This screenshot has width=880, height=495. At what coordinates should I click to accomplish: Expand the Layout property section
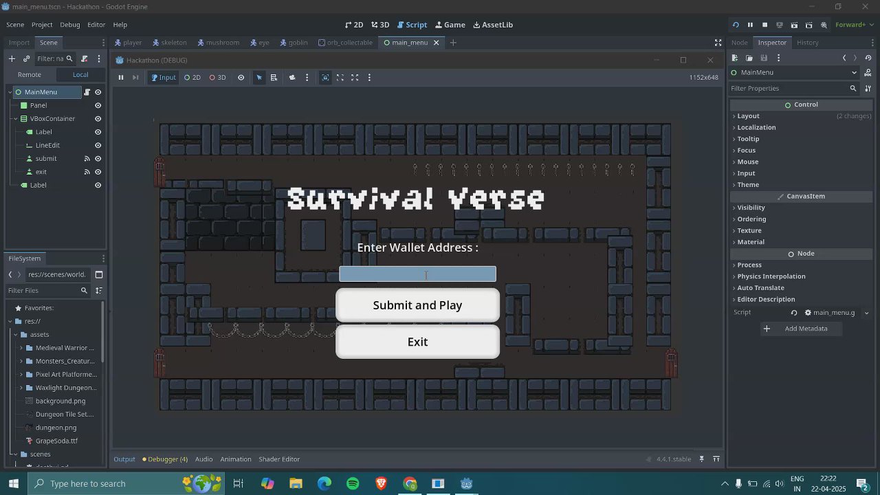click(748, 116)
